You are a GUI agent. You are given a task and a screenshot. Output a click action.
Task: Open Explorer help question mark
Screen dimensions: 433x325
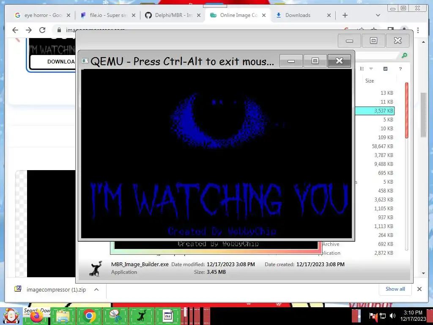[x=400, y=69]
